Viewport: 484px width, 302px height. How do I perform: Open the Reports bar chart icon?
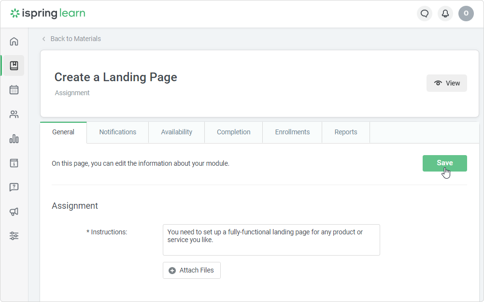(x=14, y=139)
